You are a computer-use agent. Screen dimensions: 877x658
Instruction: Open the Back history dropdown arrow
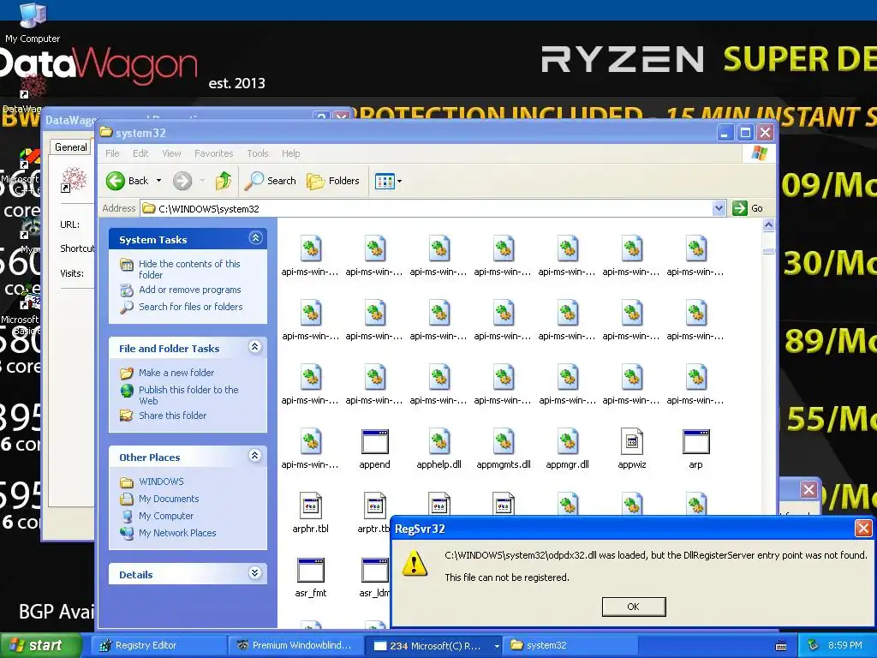(158, 181)
